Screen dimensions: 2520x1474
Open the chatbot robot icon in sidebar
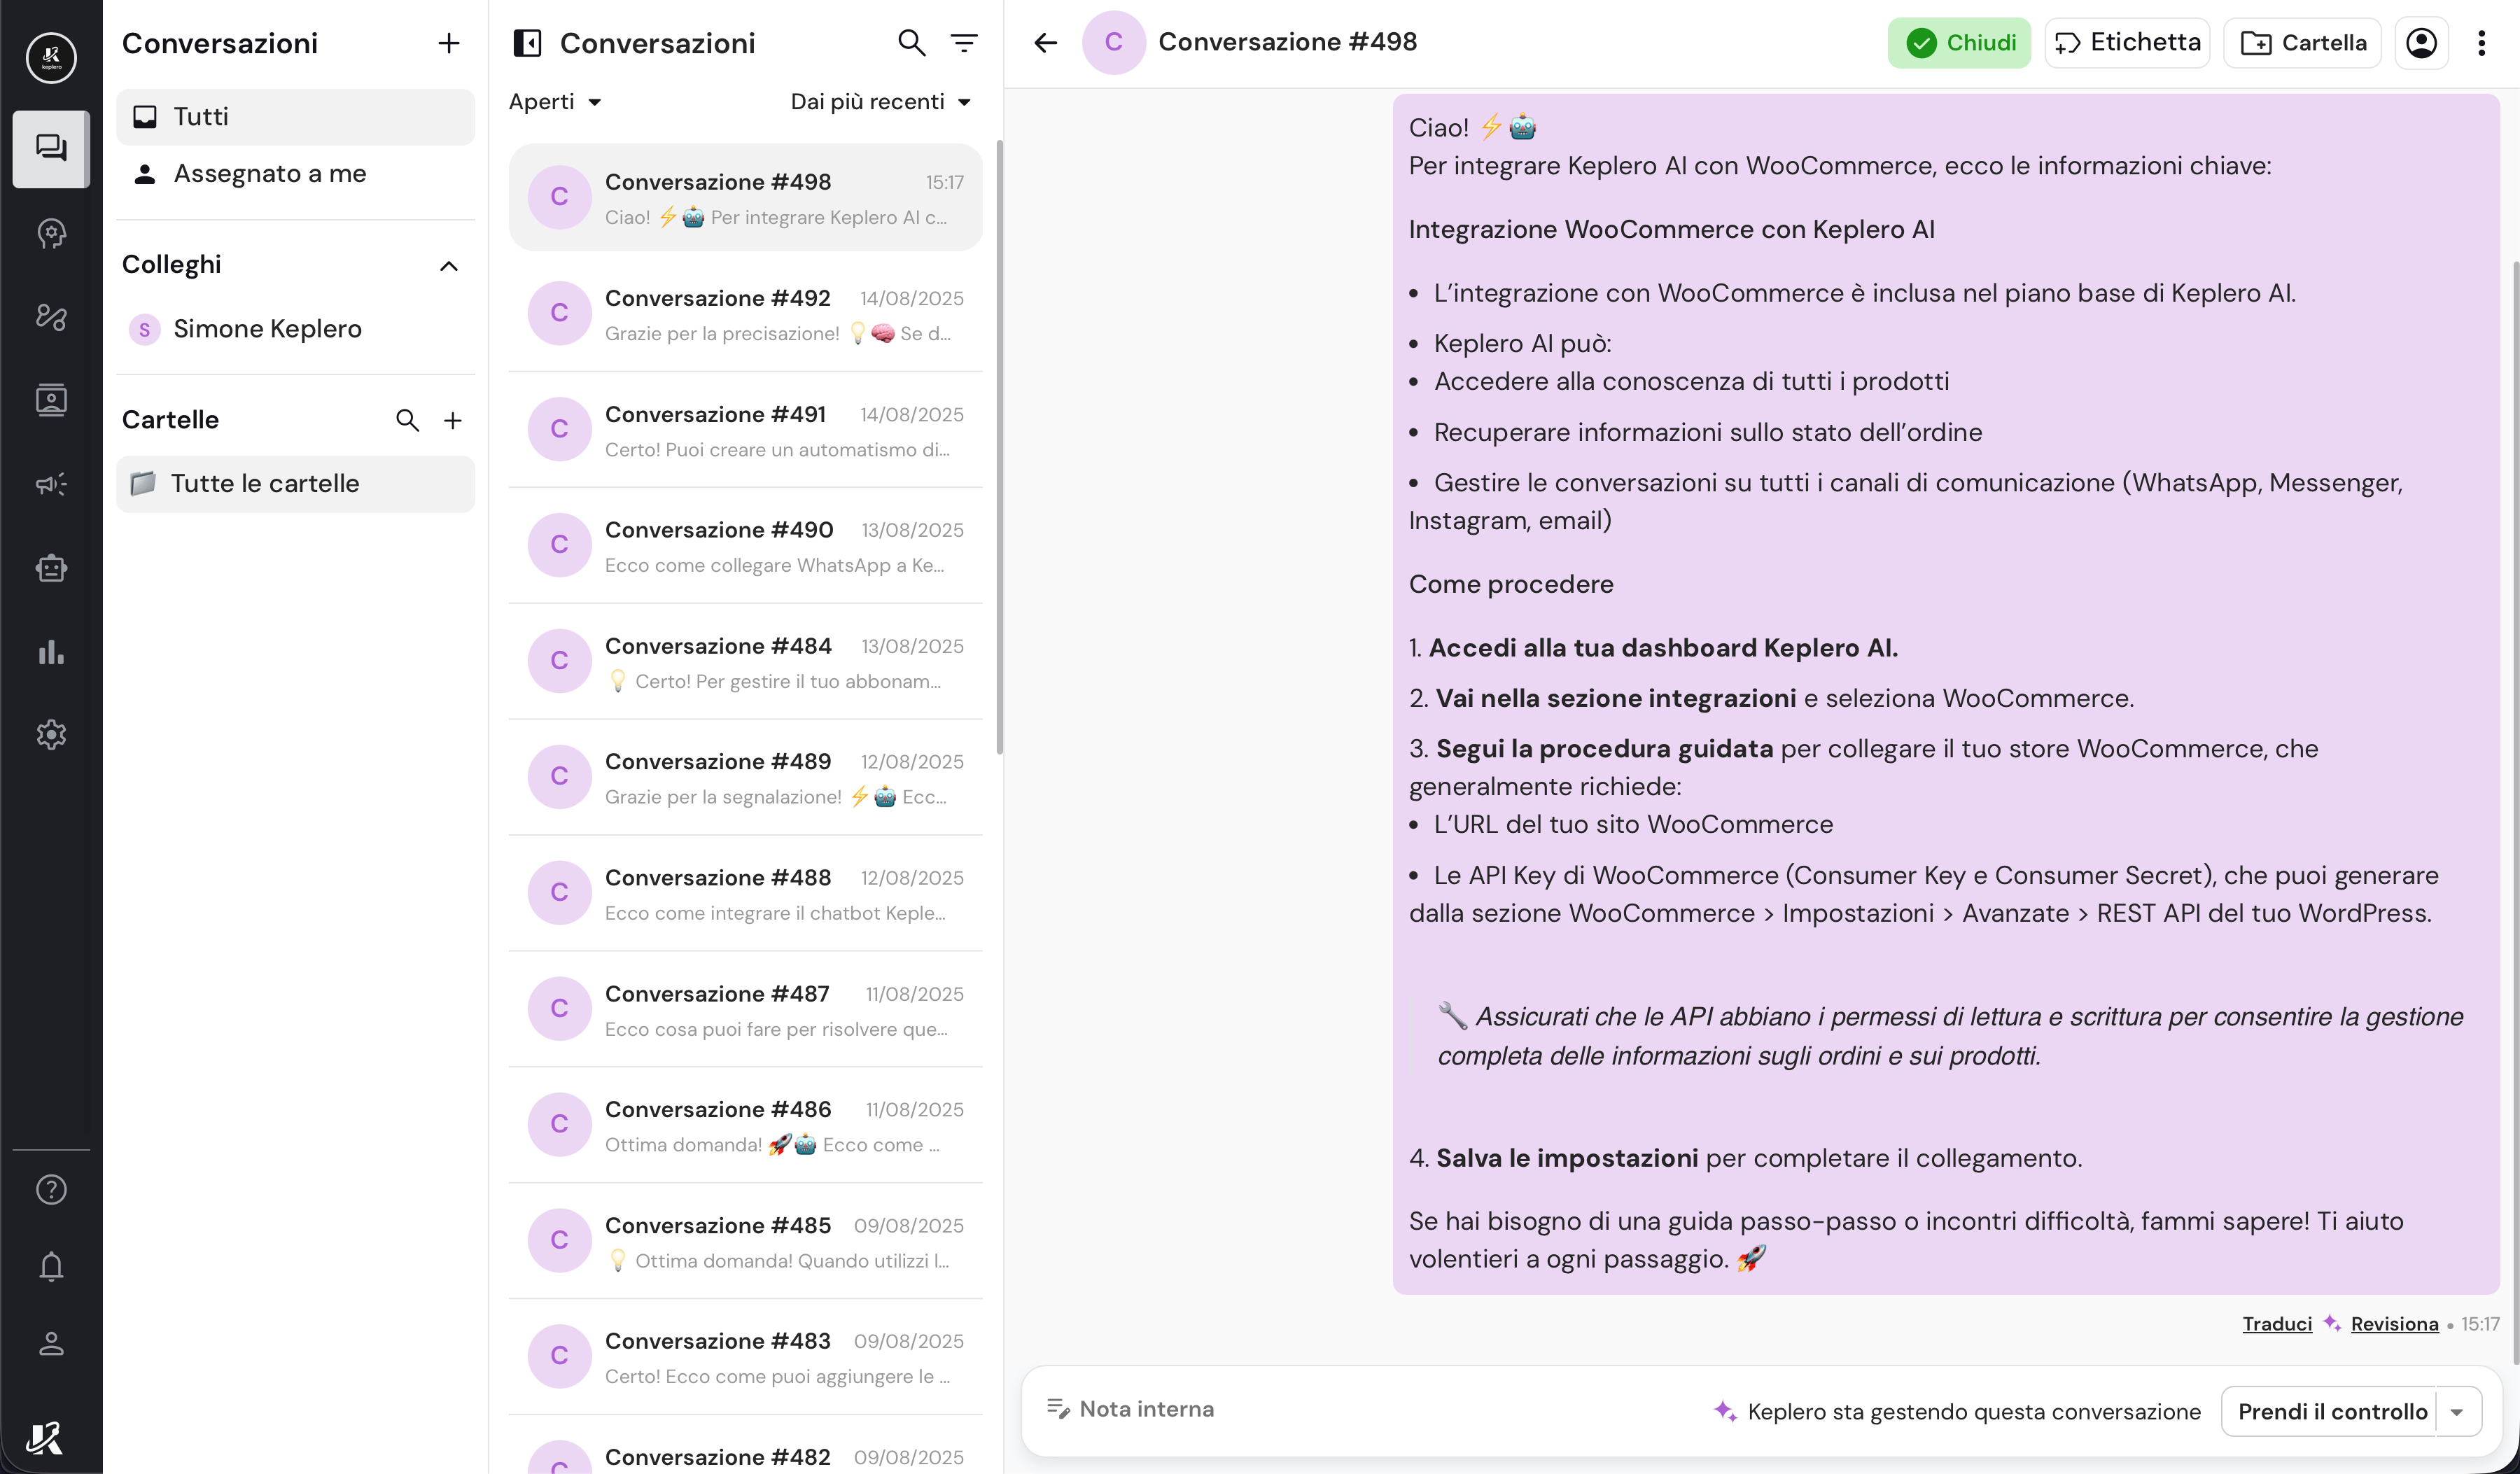click(51, 568)
